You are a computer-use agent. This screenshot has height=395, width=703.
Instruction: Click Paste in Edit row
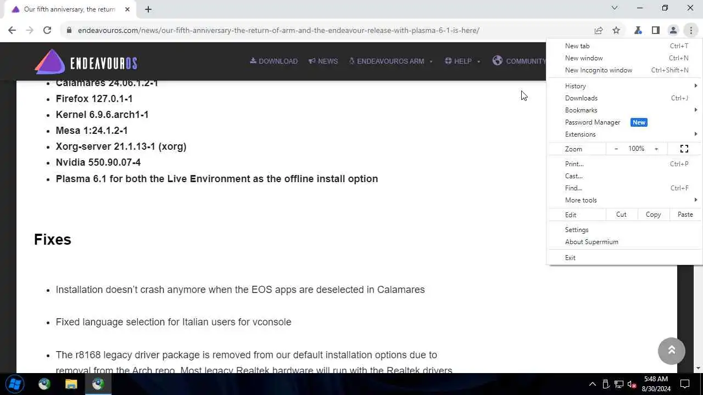coord(685,215)
